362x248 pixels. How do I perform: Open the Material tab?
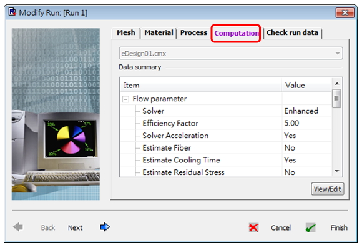click(x=159, y=32)
